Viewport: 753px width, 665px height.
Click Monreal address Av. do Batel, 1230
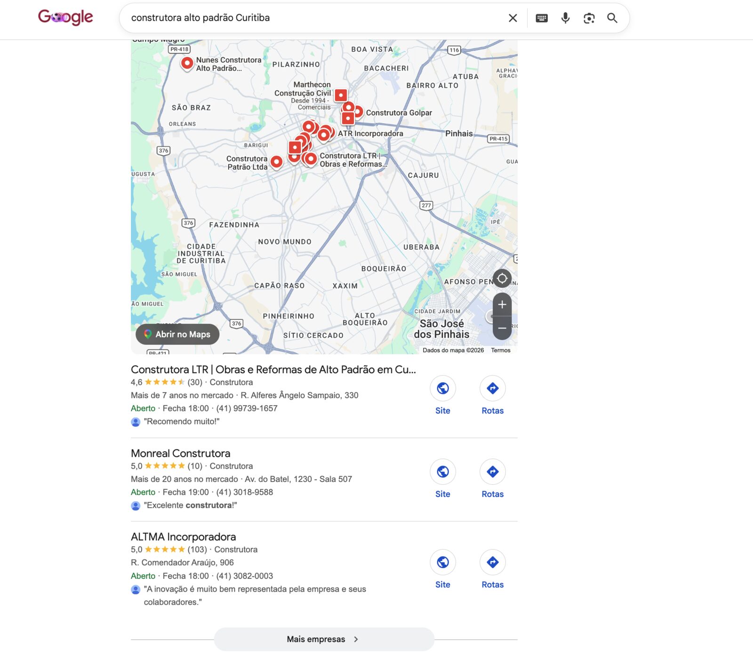pos(298,479)
